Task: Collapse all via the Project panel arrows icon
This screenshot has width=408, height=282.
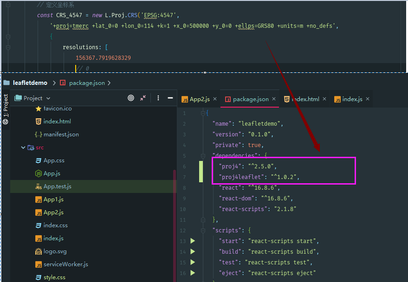Action: tap(143, 98)
